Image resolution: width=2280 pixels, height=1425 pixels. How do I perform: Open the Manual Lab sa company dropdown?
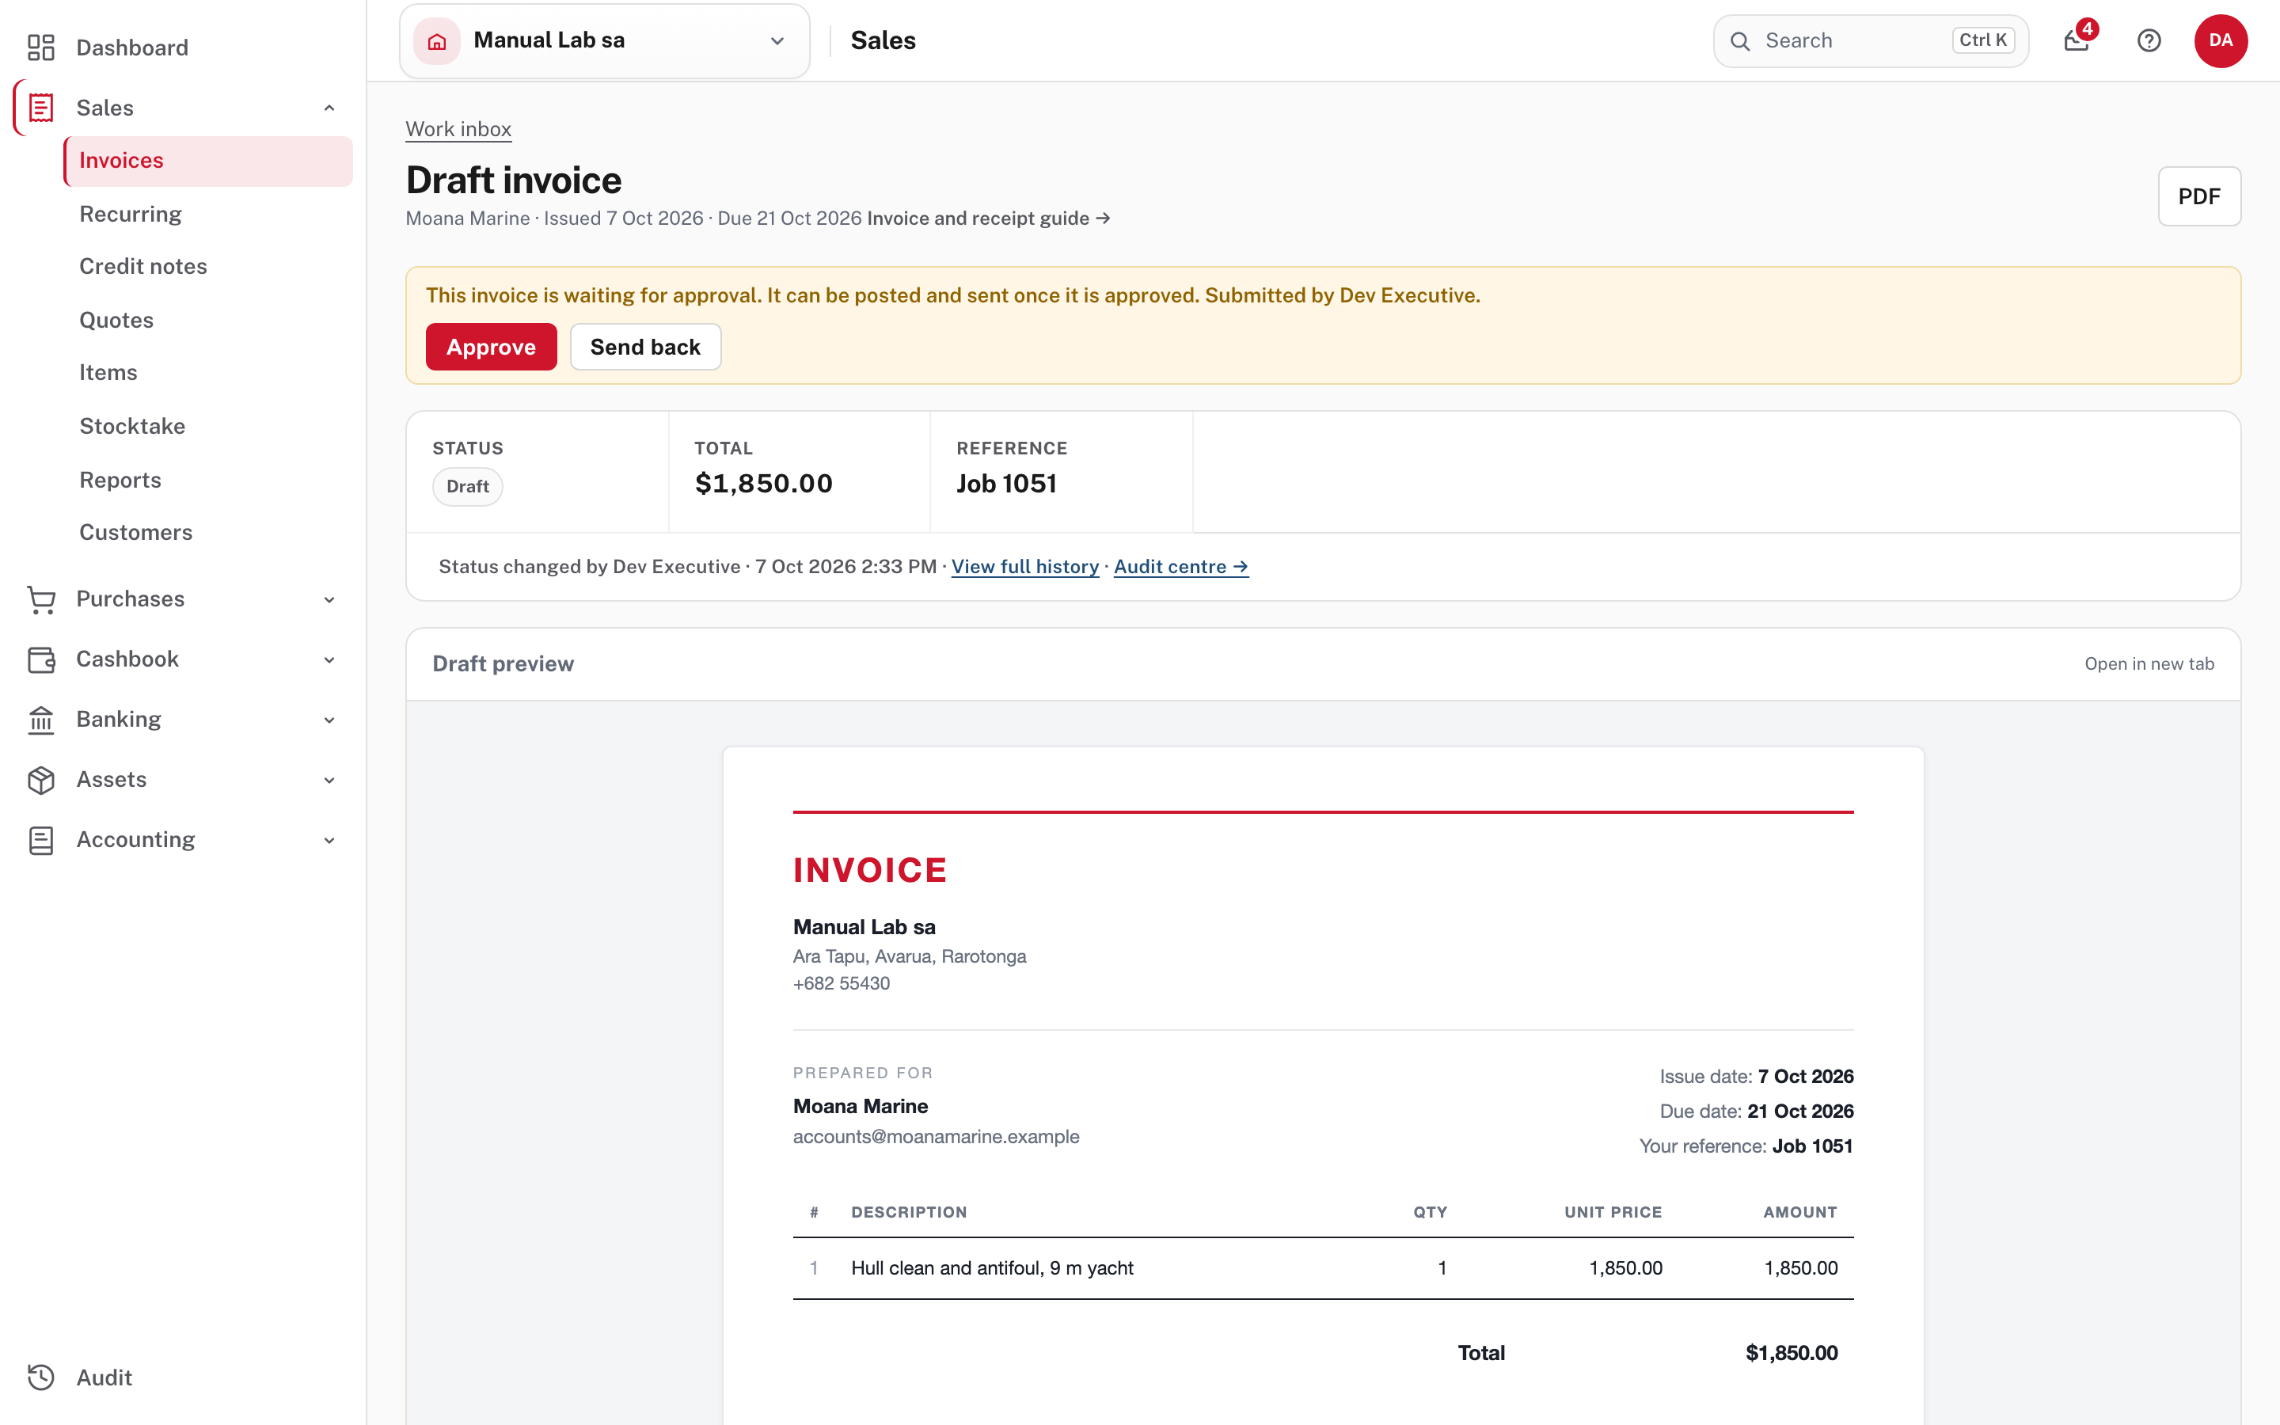605,40
